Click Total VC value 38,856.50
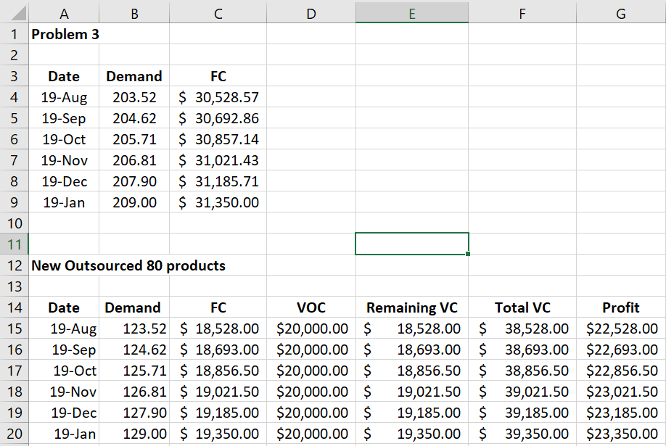This screenshot has height=446, width=666. [x=522, y=371]
